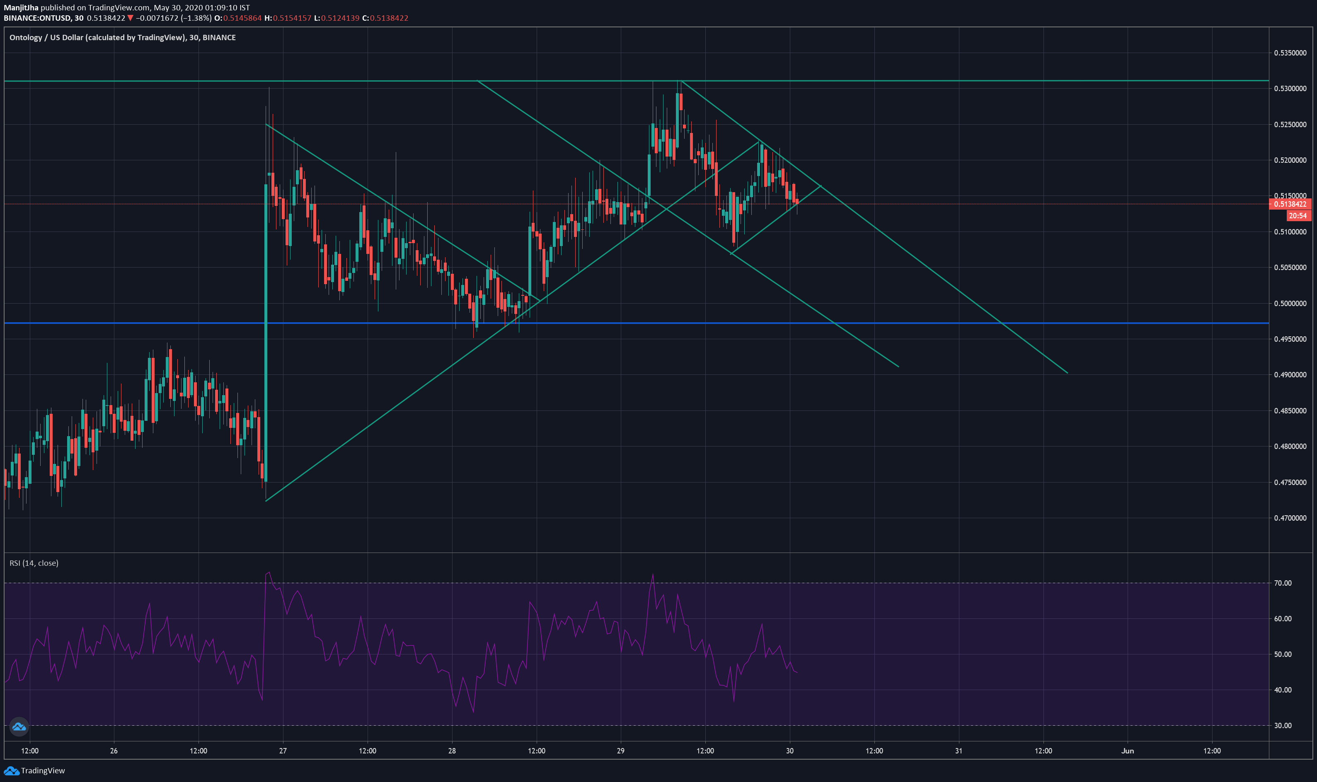Click the RSI 50.00 level label

pos(1283,654)
